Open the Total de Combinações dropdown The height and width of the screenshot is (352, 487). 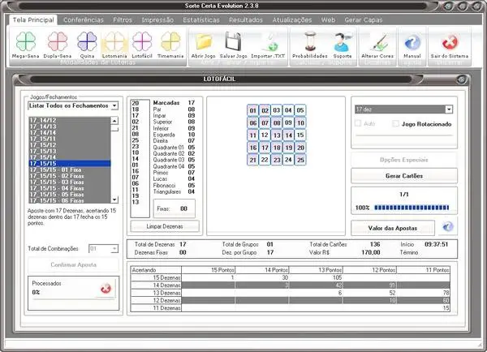click(114, 249)
